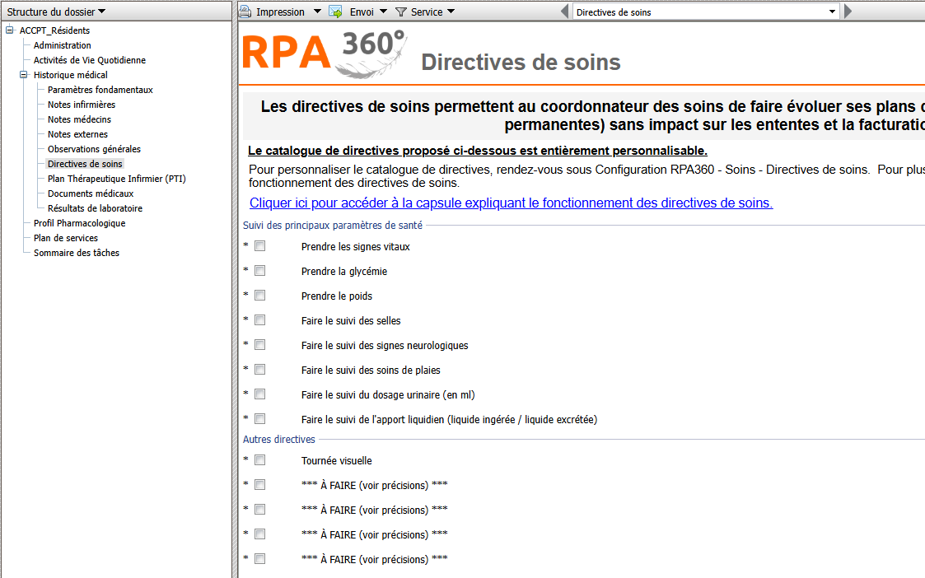Check Prendre les signes vitaux
Viewport: 925px width, 578px height.
click(x=260, y=246)
